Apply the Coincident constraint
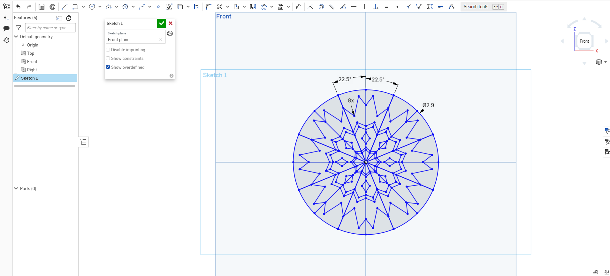The height and width of the screenshot is (276, 610). 310,7
